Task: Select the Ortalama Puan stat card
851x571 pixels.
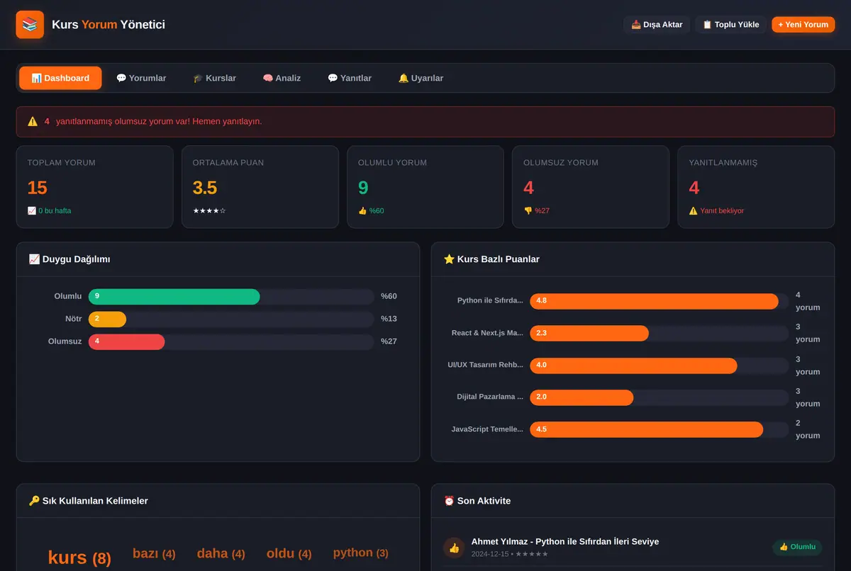Action: (260, 187)
